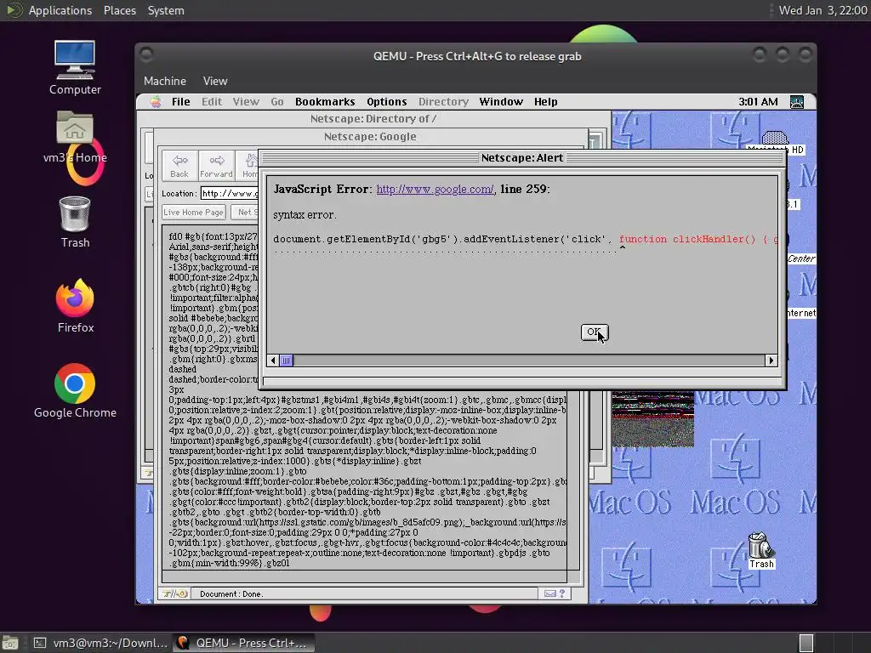Open the http://www.google.com/ link in alert
Image resolution: width=871 pixels, height=653 pixels.
[435, 189]
